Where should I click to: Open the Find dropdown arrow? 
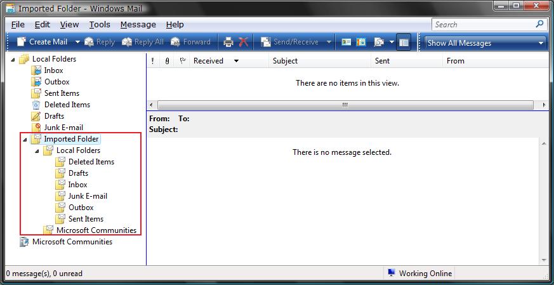tap(392, 43)
